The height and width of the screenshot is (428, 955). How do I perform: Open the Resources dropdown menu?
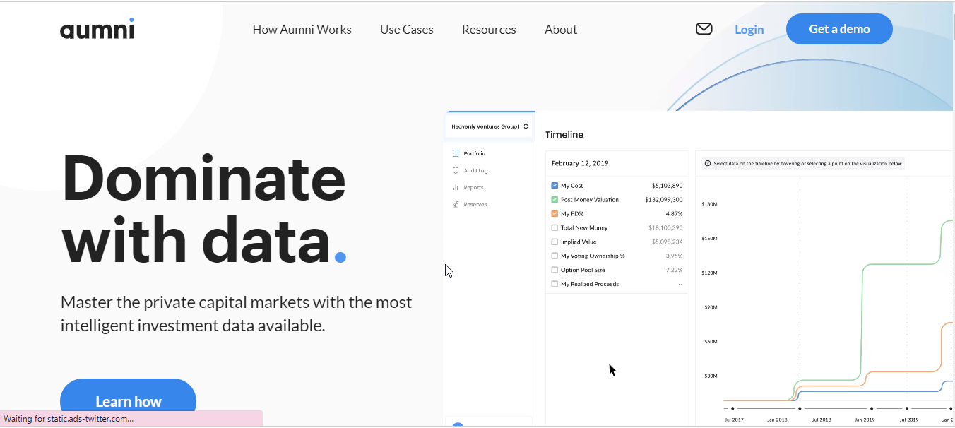point(489,29)
